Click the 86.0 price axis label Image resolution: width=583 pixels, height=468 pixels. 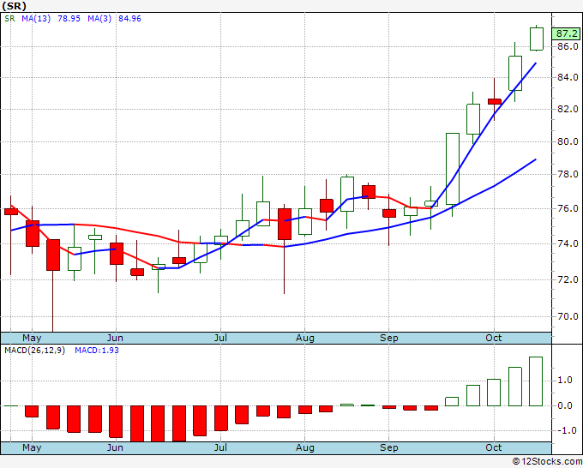[x=568, y=46]
